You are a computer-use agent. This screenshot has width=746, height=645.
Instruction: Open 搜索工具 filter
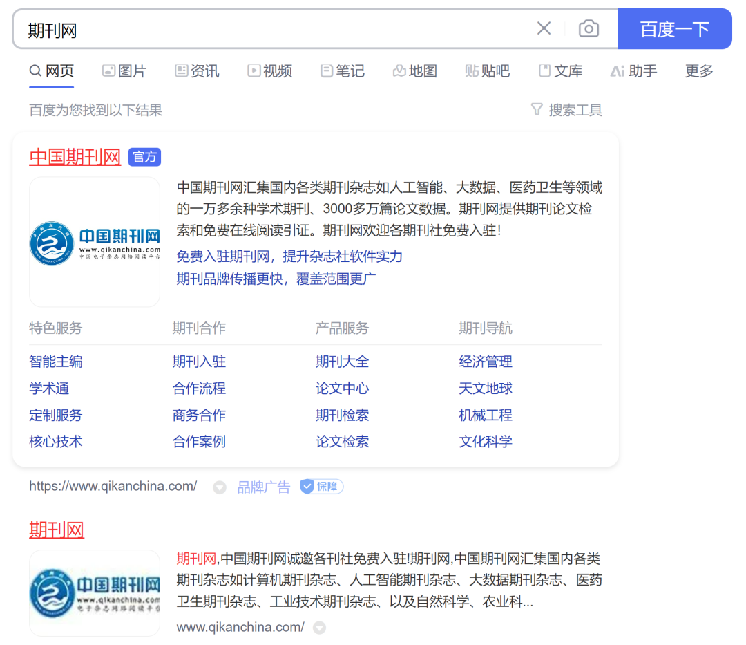click(x=566, y=110)
